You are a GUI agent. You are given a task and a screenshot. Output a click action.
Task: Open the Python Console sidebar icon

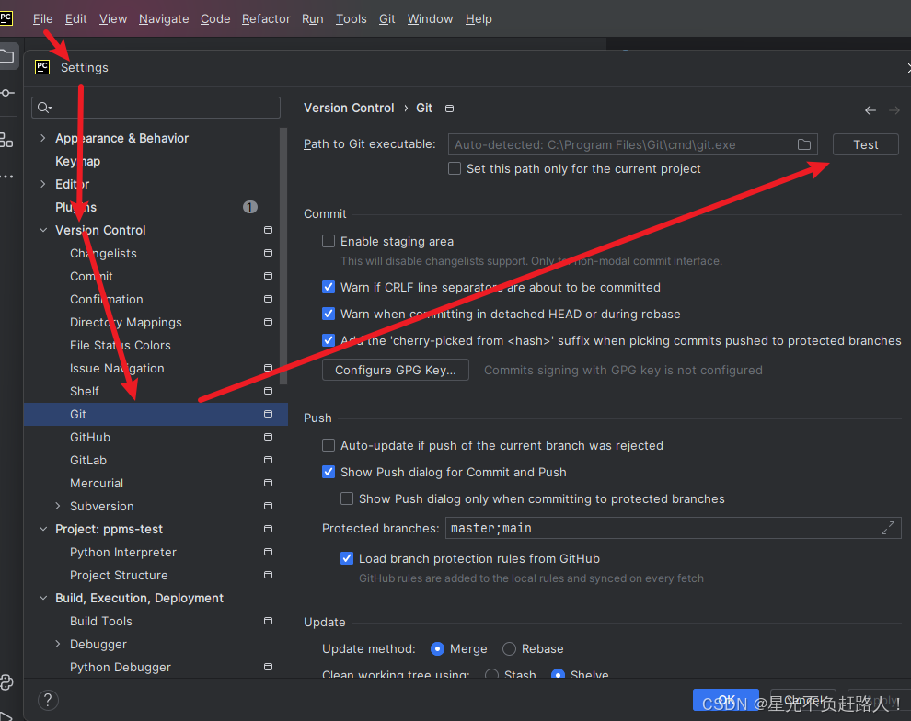pyautogui.click(x=6, y=682)
